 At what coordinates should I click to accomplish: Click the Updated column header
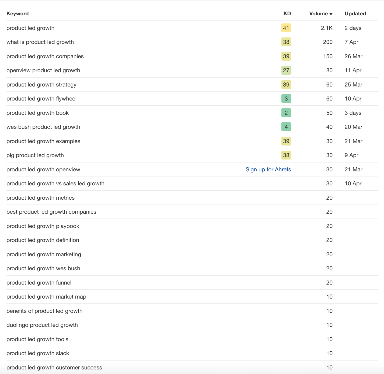click(355, 14)
